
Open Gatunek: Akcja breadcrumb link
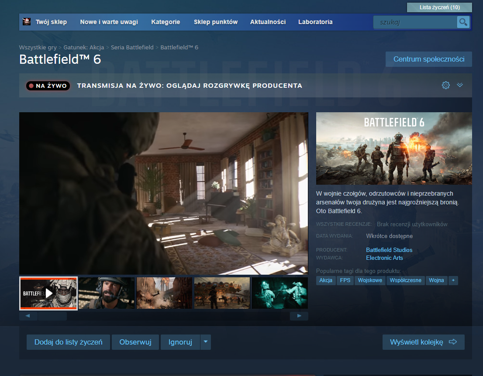point(84,48)
